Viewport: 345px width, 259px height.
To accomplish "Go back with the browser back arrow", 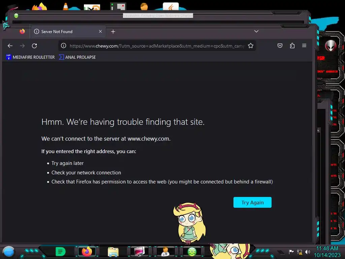I will point(10,46).
